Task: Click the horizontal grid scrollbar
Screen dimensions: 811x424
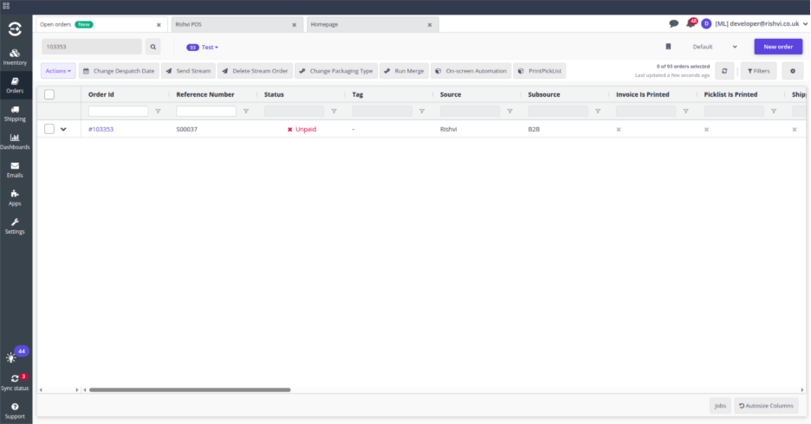Action: click(x=190, y=390)
